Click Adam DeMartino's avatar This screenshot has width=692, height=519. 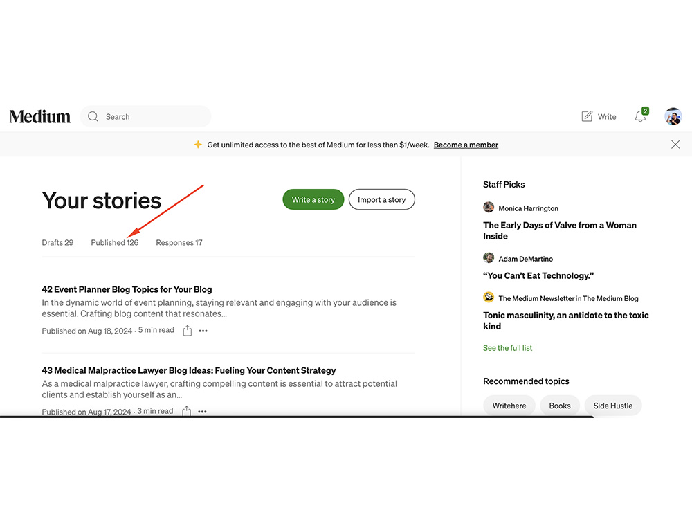click(489, 257)
